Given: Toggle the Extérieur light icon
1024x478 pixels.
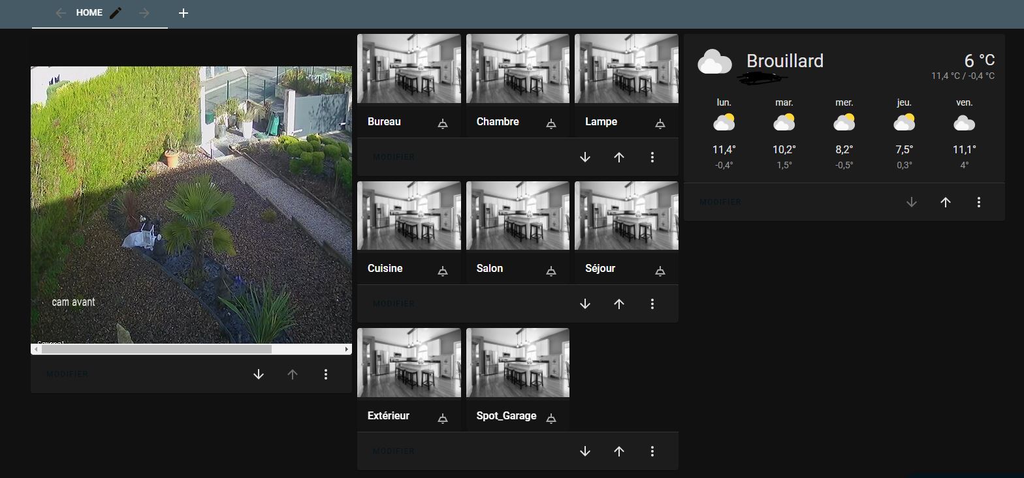Looking at the screenshot, I should pos(443,418).
